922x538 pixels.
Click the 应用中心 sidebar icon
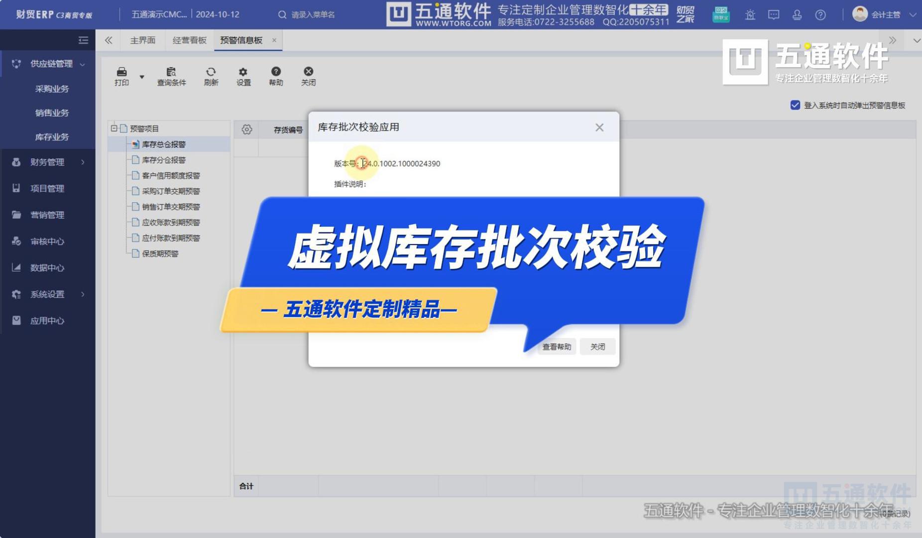pos(16,320)
